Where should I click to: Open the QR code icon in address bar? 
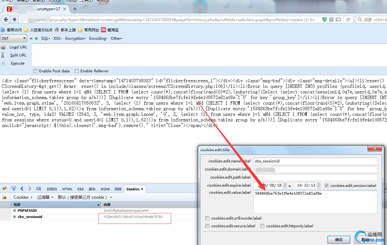(x=331, y=20)
